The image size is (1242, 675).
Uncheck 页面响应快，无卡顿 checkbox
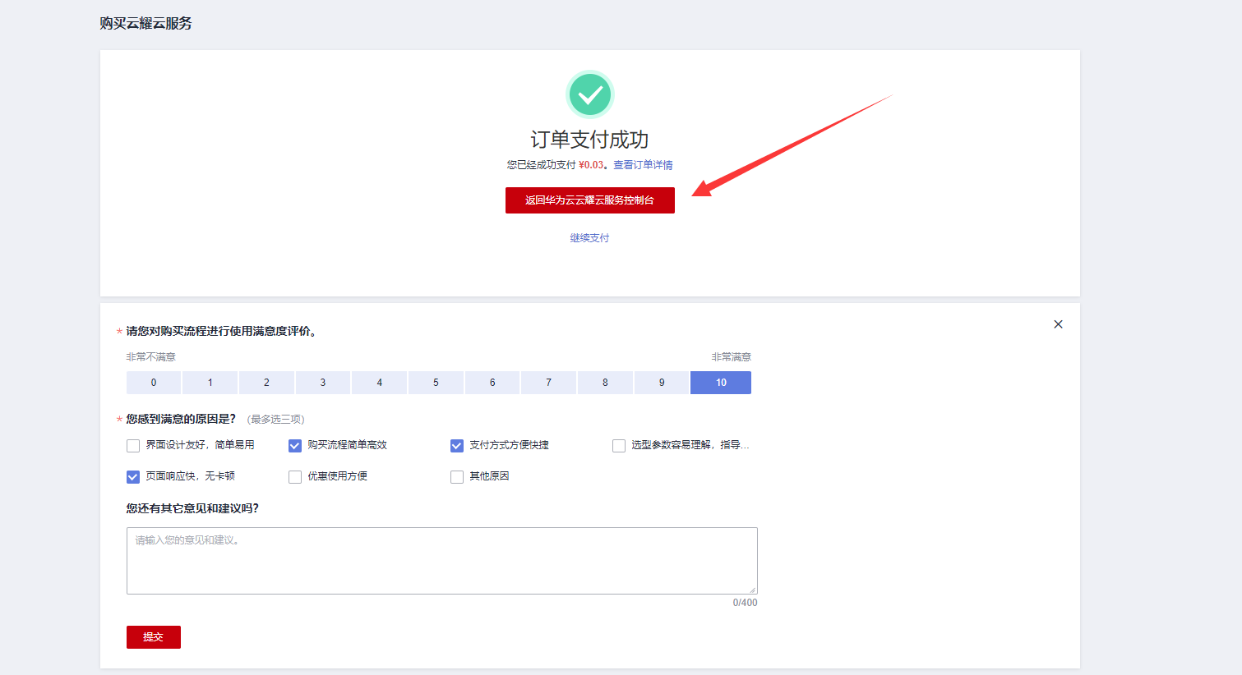coord(133,477)
